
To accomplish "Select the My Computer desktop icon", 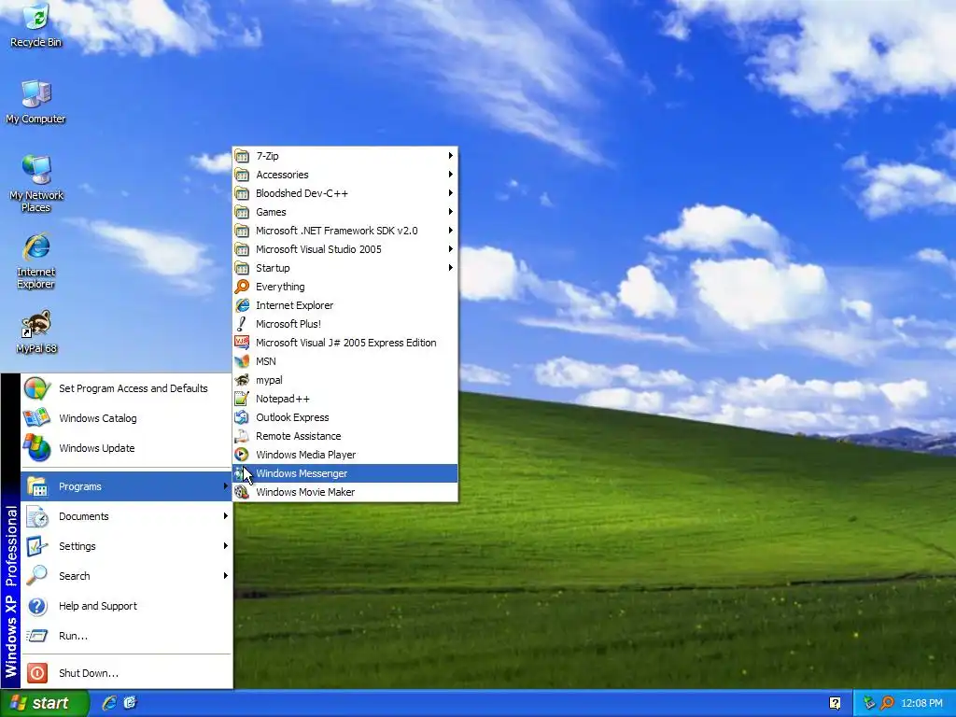I will [x=36, y=101].
